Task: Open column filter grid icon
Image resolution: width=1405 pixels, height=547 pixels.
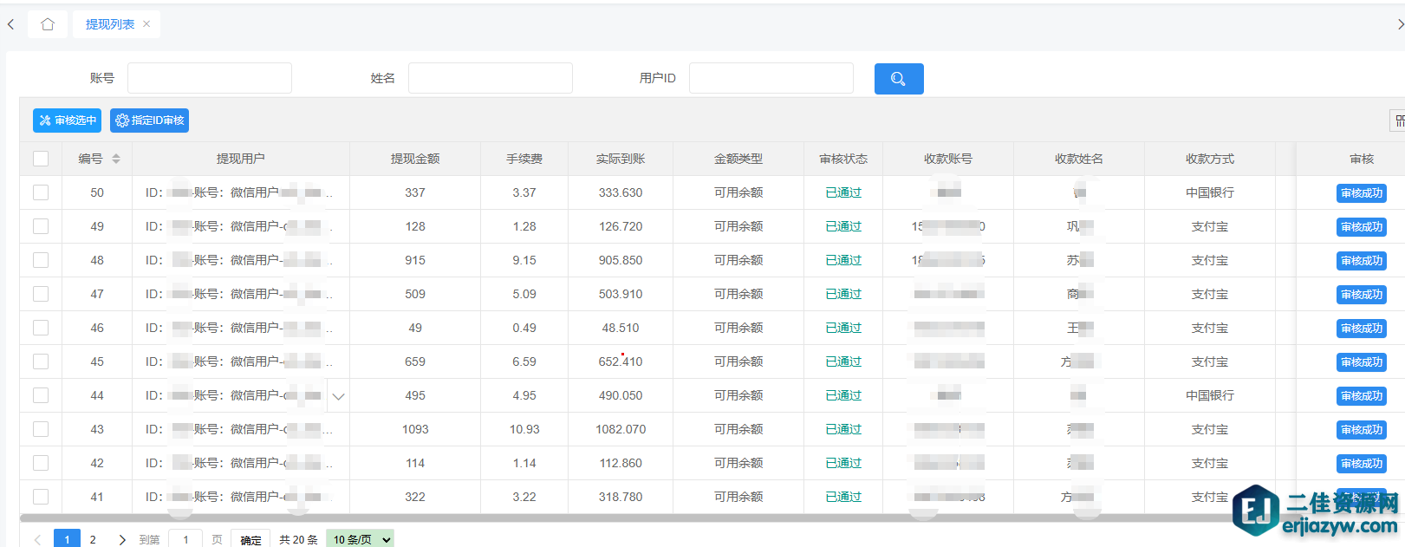Action: pyautogui.click(x=1398, y=120)
